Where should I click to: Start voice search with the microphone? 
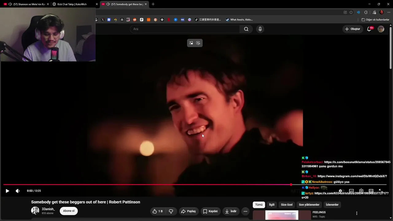tap(260, 29)
